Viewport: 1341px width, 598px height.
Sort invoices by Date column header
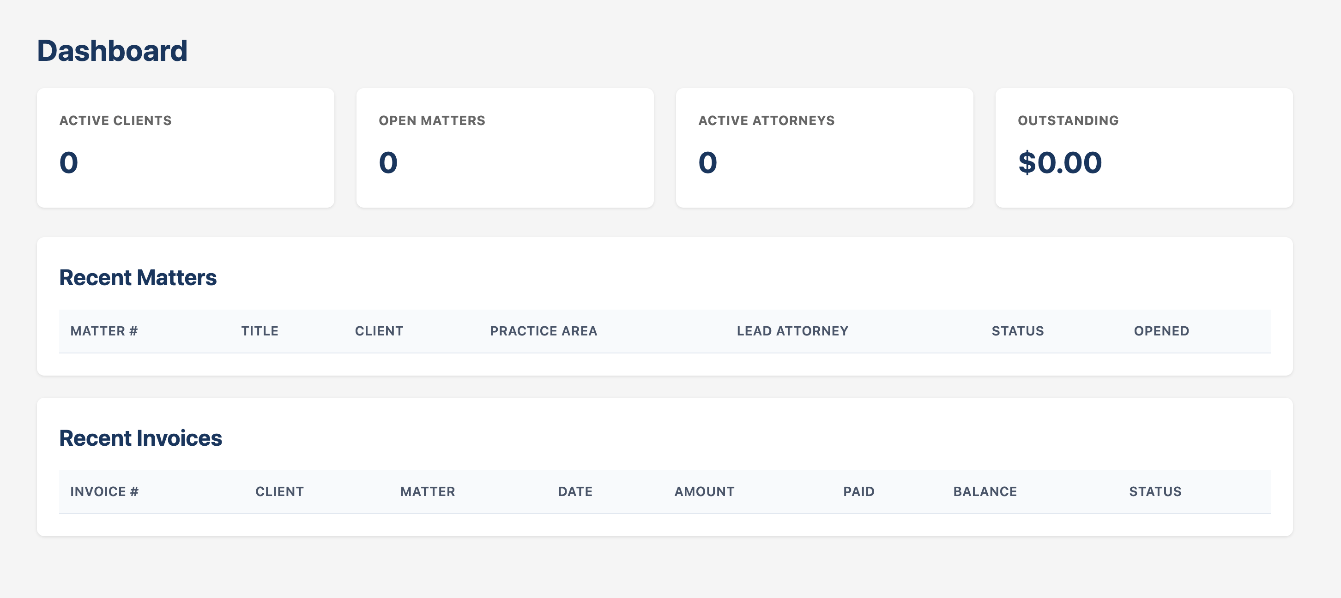575,492
